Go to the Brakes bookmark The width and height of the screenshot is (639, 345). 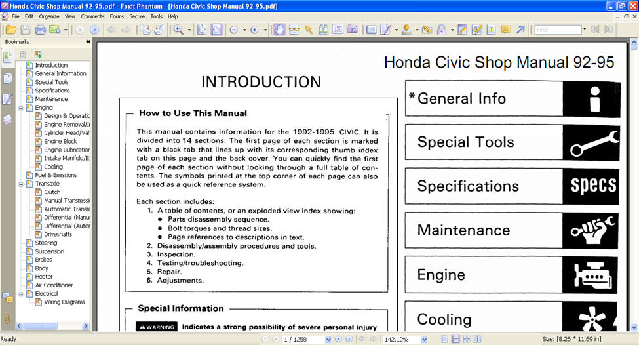[x=43, y=260]
